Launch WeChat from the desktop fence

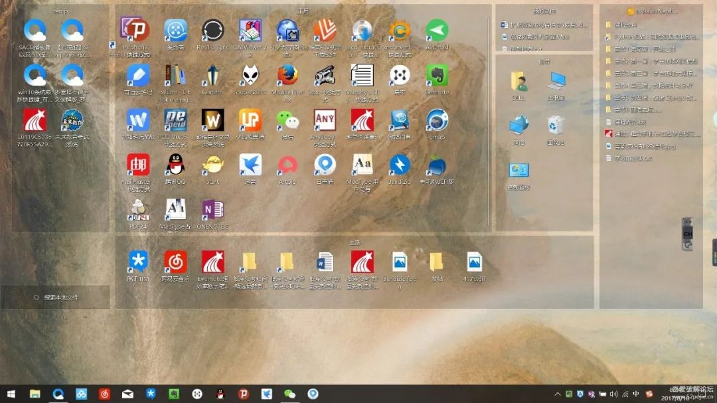[287, 120]
